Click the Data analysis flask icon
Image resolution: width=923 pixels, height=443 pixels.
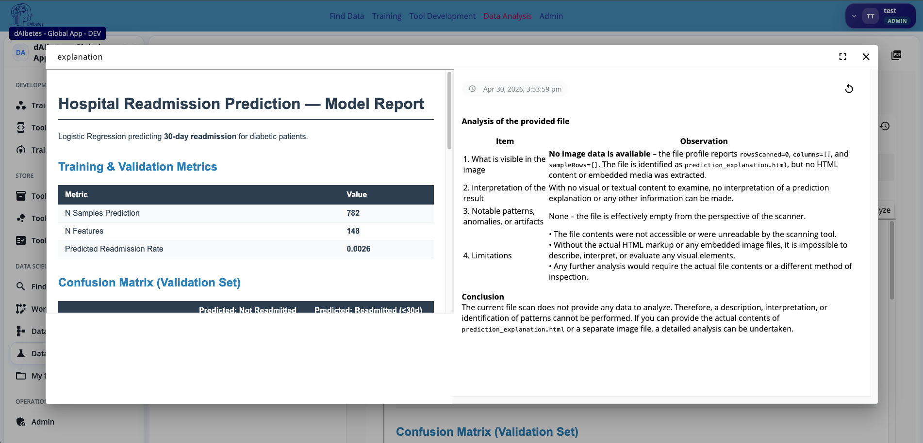coord(21,353)
